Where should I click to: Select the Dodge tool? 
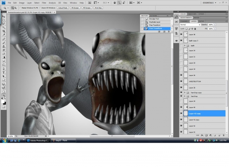(4, 65)
